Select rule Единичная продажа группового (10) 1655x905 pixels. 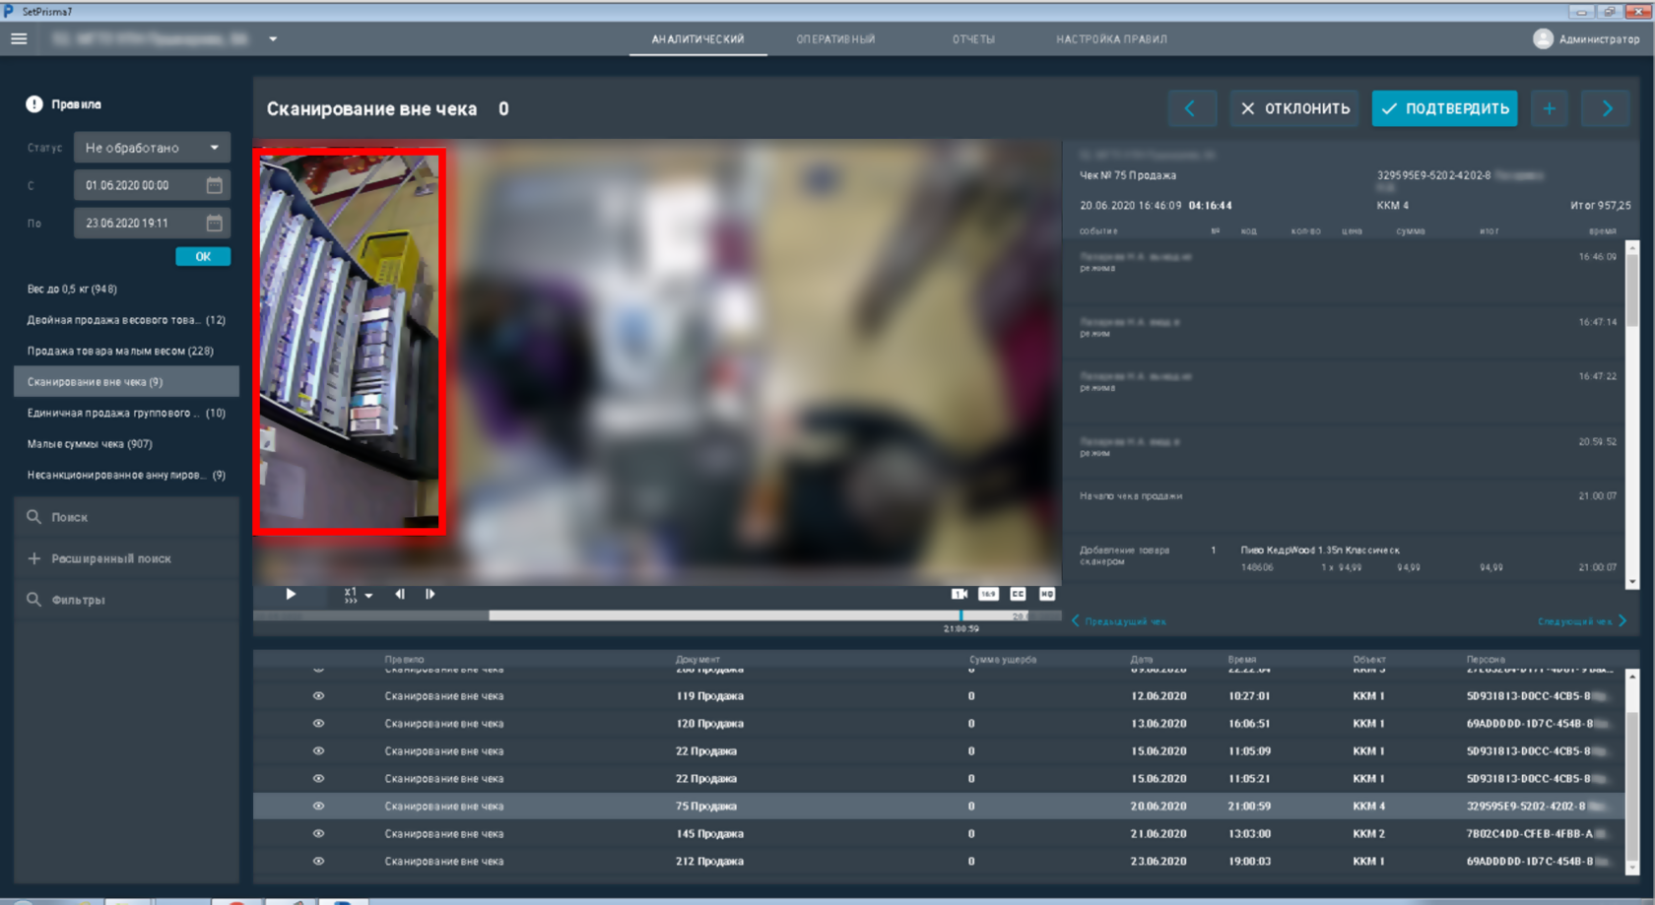pyautogui.click(x=126, y=414)
